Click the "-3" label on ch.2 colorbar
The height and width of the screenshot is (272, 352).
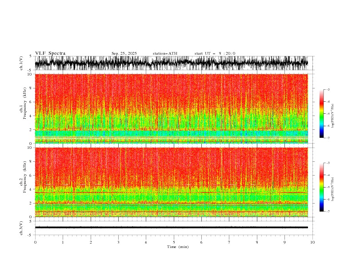(x=328, y=163)
